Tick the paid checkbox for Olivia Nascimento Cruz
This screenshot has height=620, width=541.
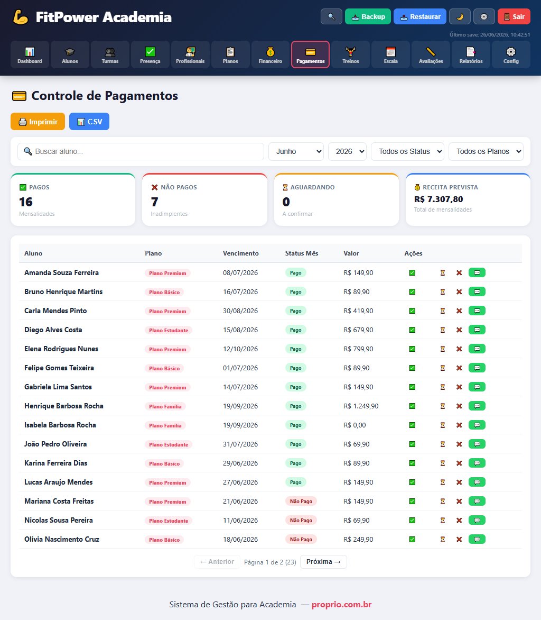coord(412,540)
